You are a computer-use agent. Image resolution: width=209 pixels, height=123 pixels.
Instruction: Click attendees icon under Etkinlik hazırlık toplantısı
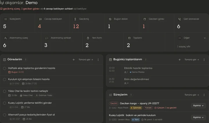pos(125,72)
